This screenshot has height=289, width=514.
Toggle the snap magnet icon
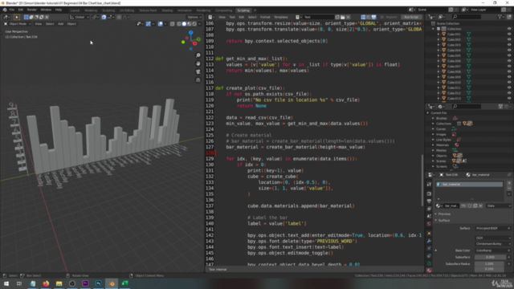coord(104,17)
